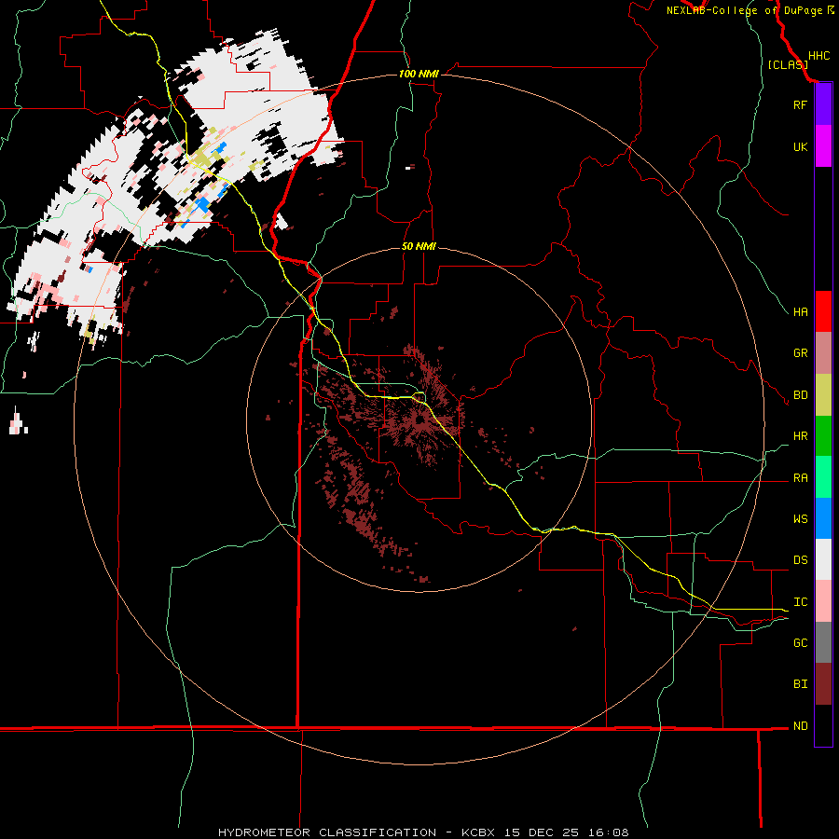Click the WS blue legend swatch
This screenshot has height=839, width=839.
coord(823,518)
